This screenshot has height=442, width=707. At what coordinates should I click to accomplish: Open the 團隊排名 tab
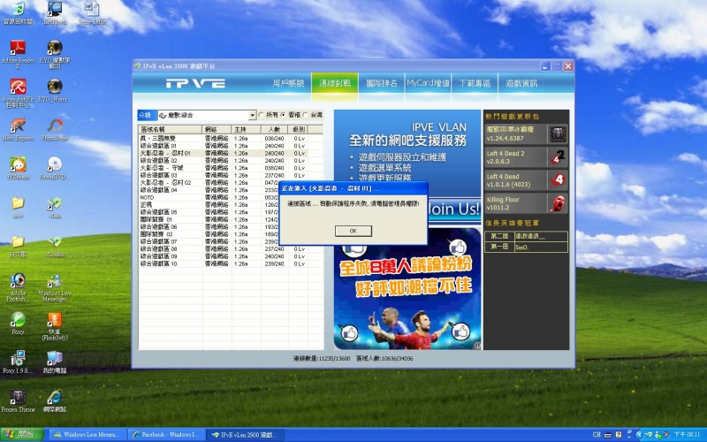coord(382,83)
